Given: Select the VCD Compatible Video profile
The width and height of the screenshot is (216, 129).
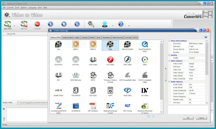Looking at the screenshot, I should (128, 75).
